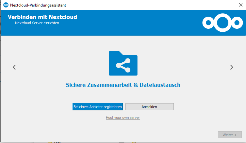Click the 'Sichere Zusammenarbeit & Dateiaustausch' heading
The image size is (246, 143).
pos(123,85)
